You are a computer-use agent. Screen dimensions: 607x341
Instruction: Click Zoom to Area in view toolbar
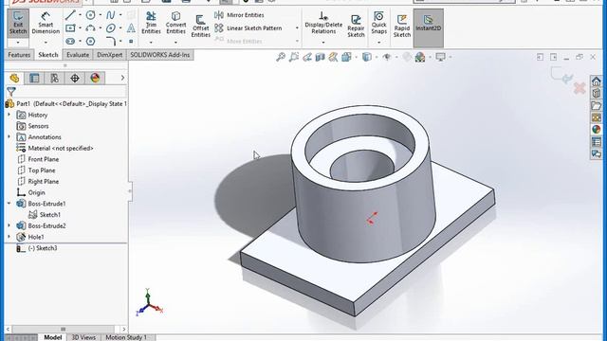pyautogui.click(x=294, y=57)
